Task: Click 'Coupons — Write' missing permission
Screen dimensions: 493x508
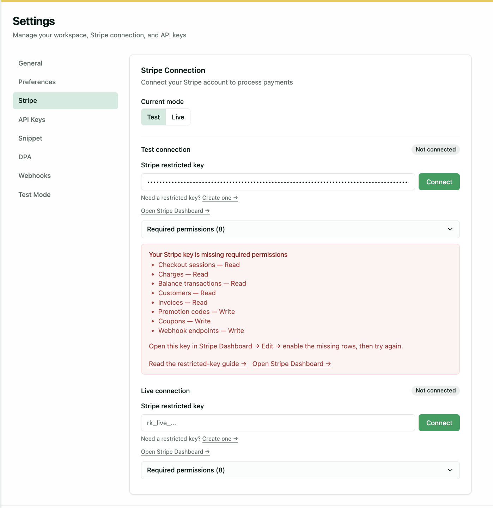Action: click(x=184, y=321)
